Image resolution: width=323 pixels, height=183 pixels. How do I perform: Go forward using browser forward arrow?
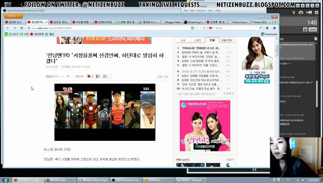click(x=14, y=28)
